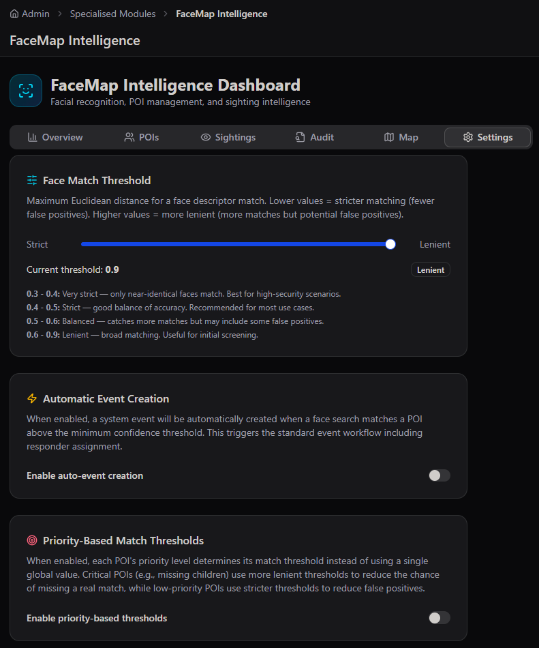
Task: Open Specialised Modules breadcrumb link
Action: coord(112,14)
